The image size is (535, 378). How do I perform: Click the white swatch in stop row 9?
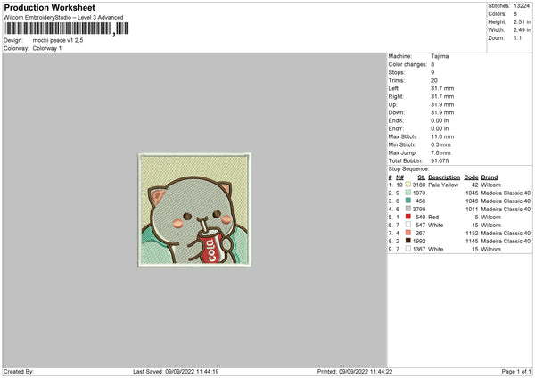pos(408,249)
